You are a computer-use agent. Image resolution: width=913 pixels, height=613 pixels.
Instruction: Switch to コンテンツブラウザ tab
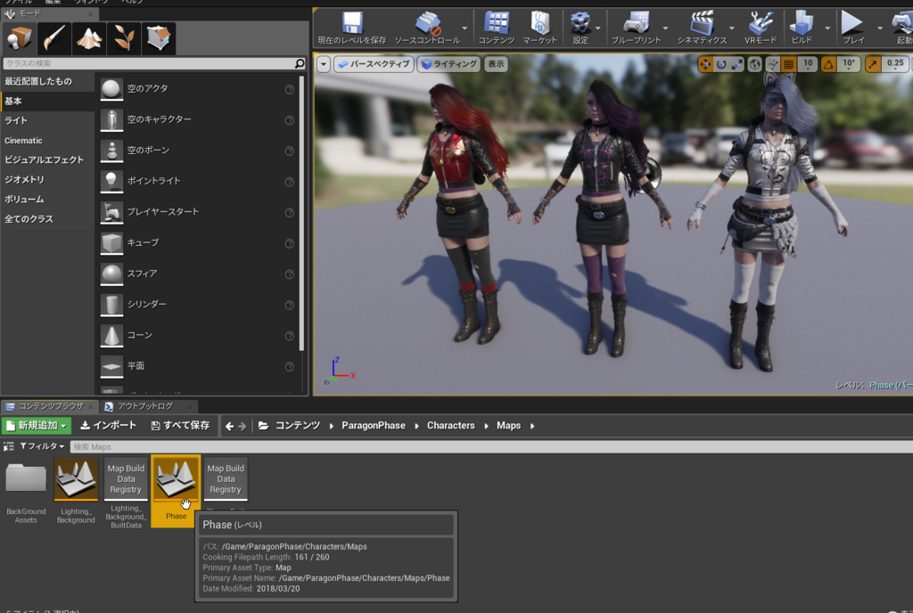[x=50, y=406]
